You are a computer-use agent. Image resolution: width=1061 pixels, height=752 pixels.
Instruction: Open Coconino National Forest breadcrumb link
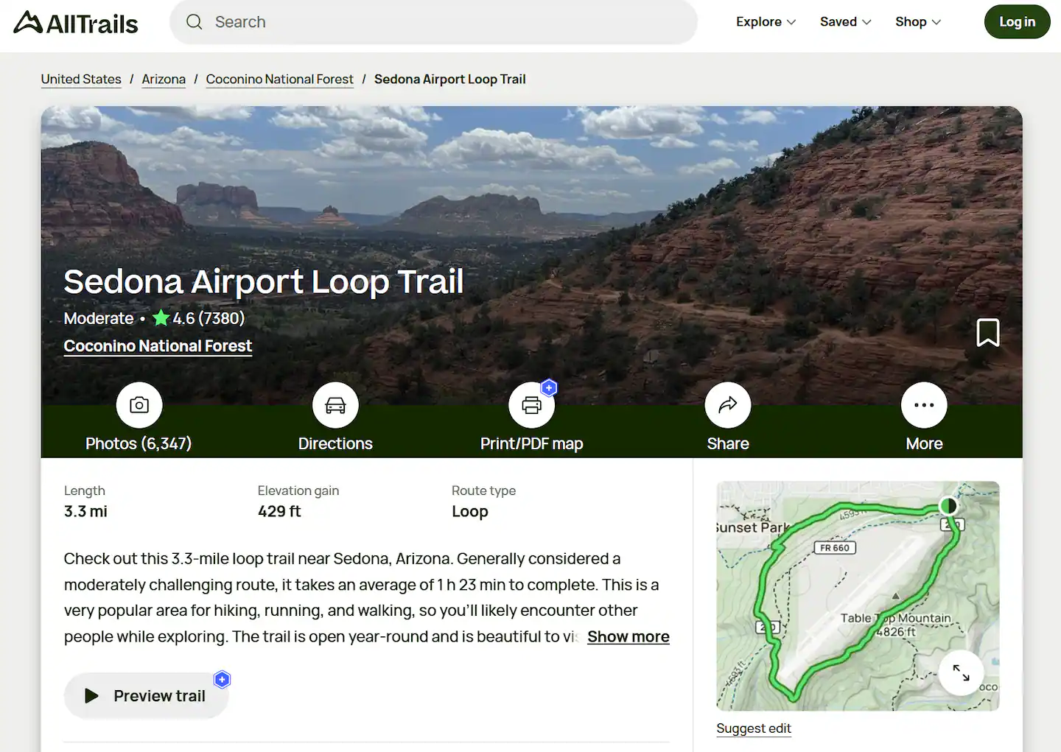[279, 79]
